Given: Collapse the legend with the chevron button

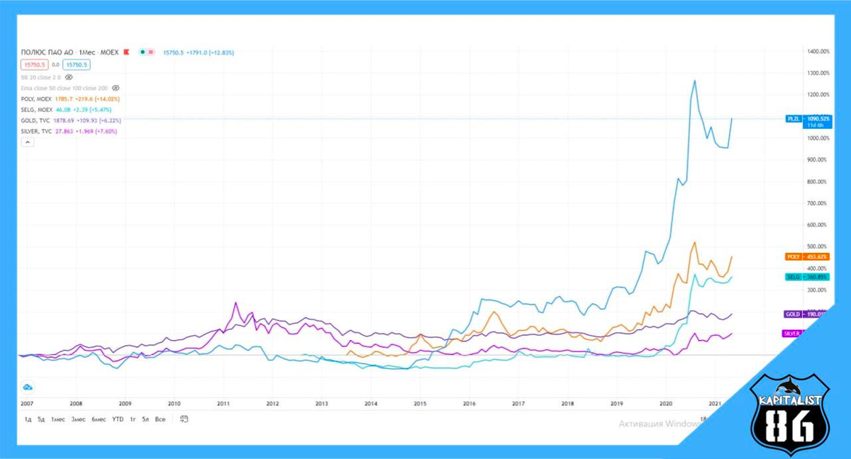Looking at the screenshot, I should pyautogui.click(x=28, y=142).
